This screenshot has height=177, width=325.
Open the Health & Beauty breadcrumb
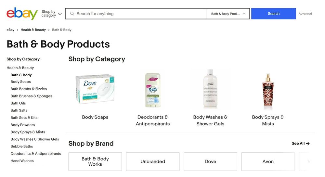[33, 30]
